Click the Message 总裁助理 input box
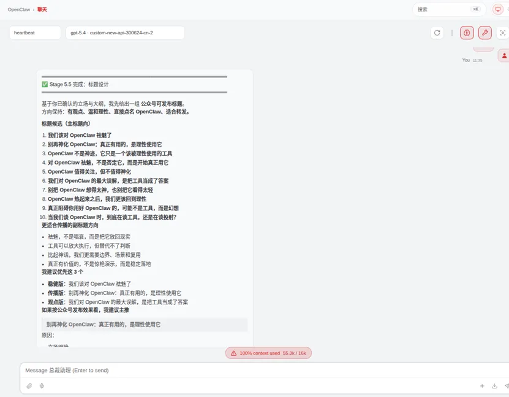Viewport: 509px width, 397px height. [x=265, y=371]
